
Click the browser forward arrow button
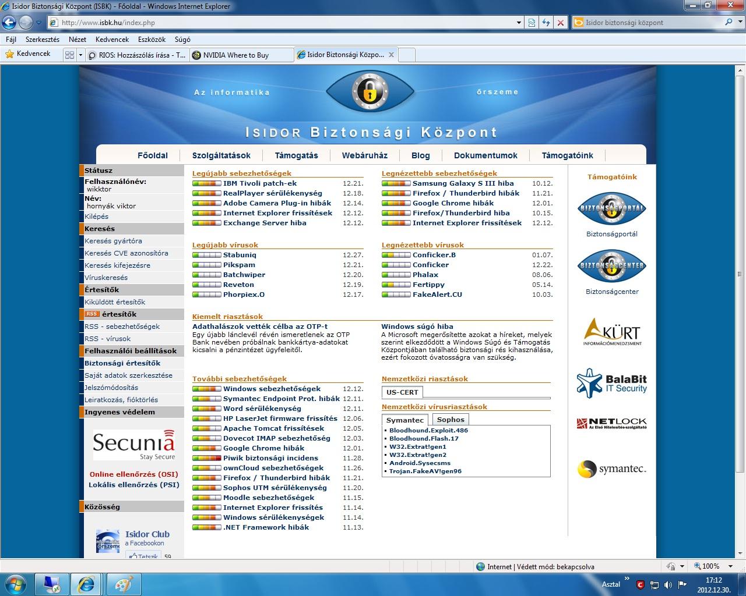26,23
